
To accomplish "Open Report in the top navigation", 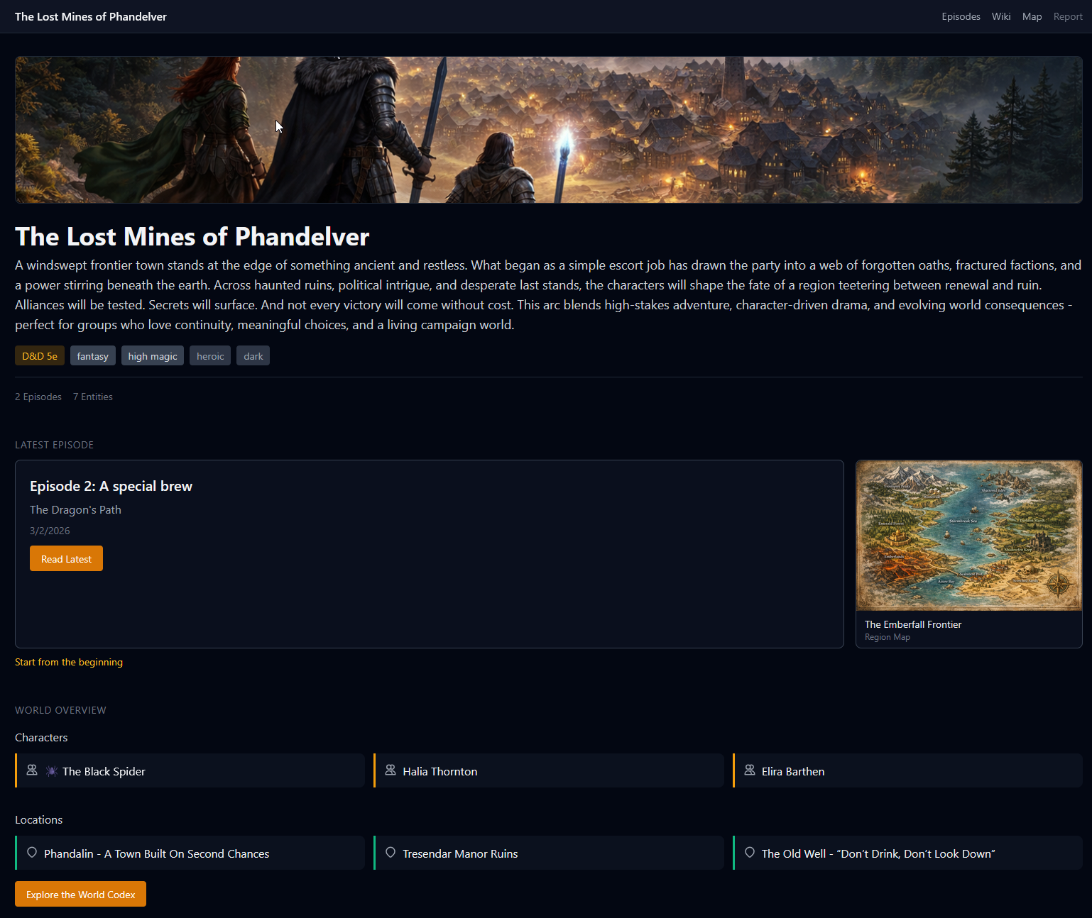I will pos(1068,16).
